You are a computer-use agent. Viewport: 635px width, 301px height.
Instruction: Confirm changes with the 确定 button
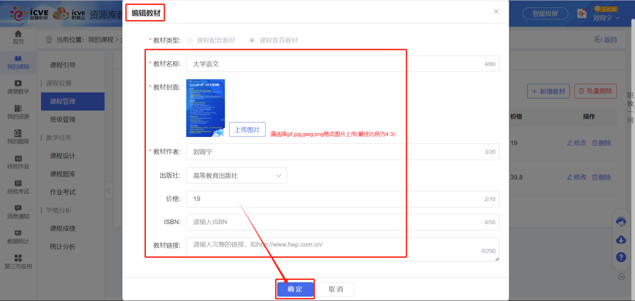[x=295, y=289]
